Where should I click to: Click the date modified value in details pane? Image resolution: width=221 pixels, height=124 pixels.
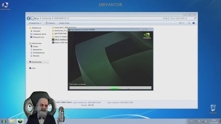tap(94, 103)
